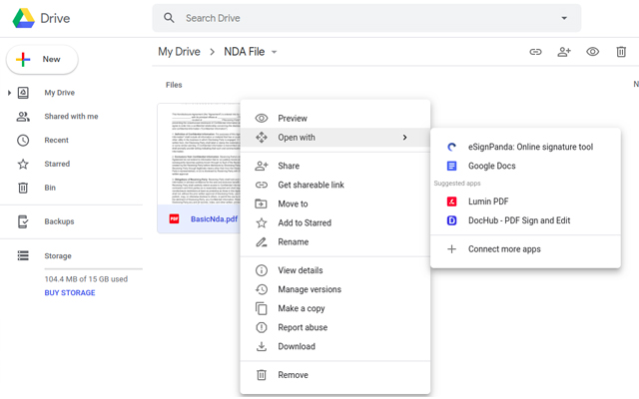Viewport: 639px width, 399px height.
Task: Go to Recent files
Action: pos(56,140)
